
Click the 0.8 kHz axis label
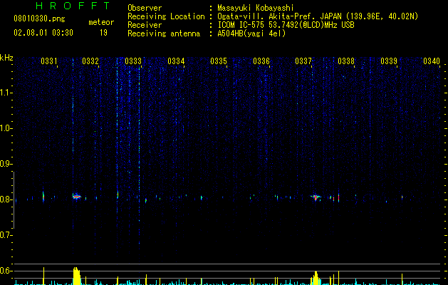[6, 199]
